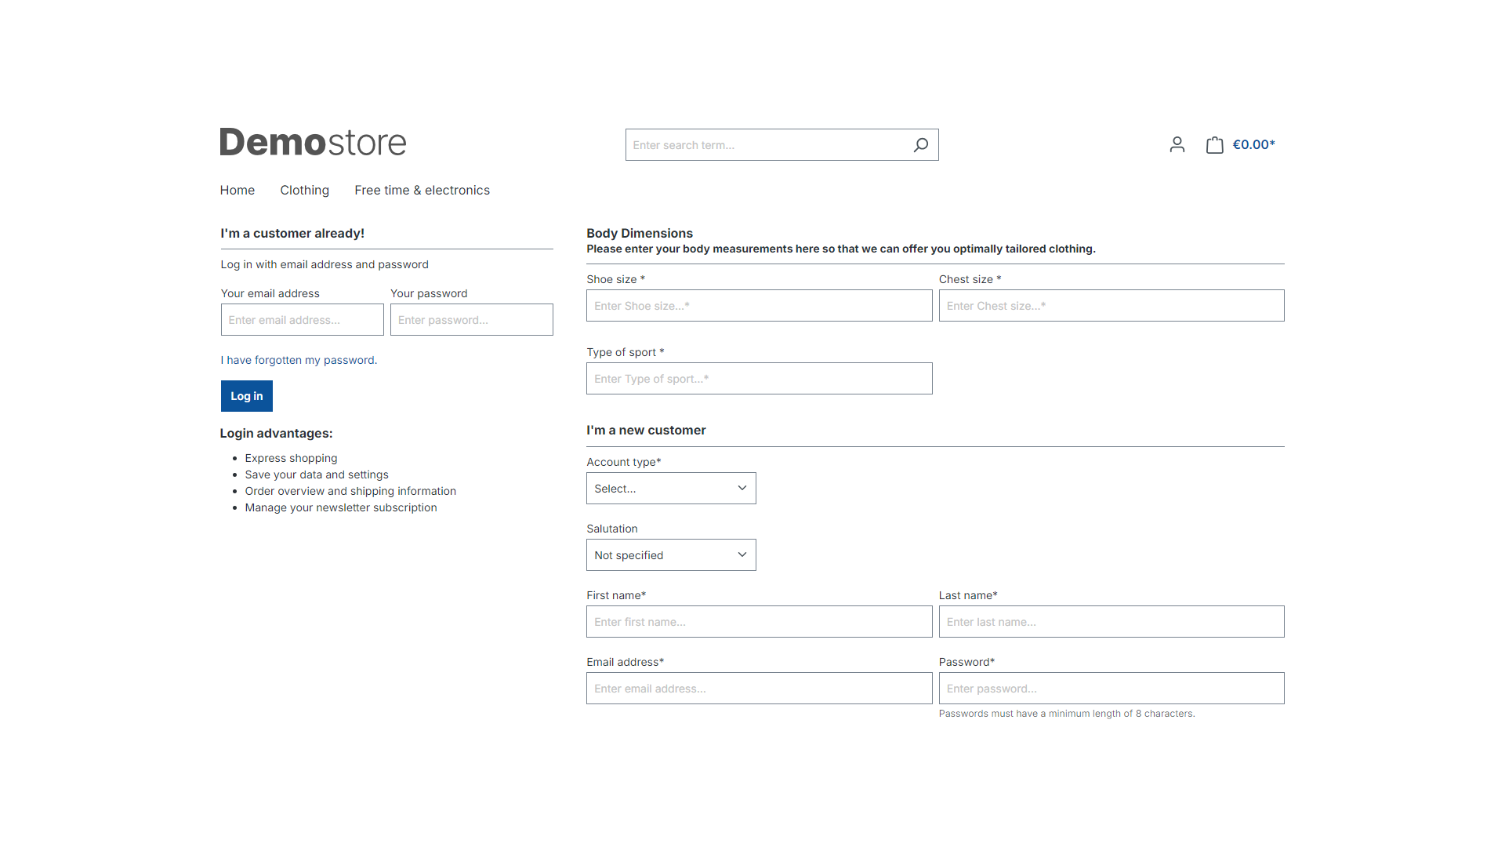This screenshot has width=1505, height=847.
Task: Focus the login password field
Action: [x=472, y=320]
